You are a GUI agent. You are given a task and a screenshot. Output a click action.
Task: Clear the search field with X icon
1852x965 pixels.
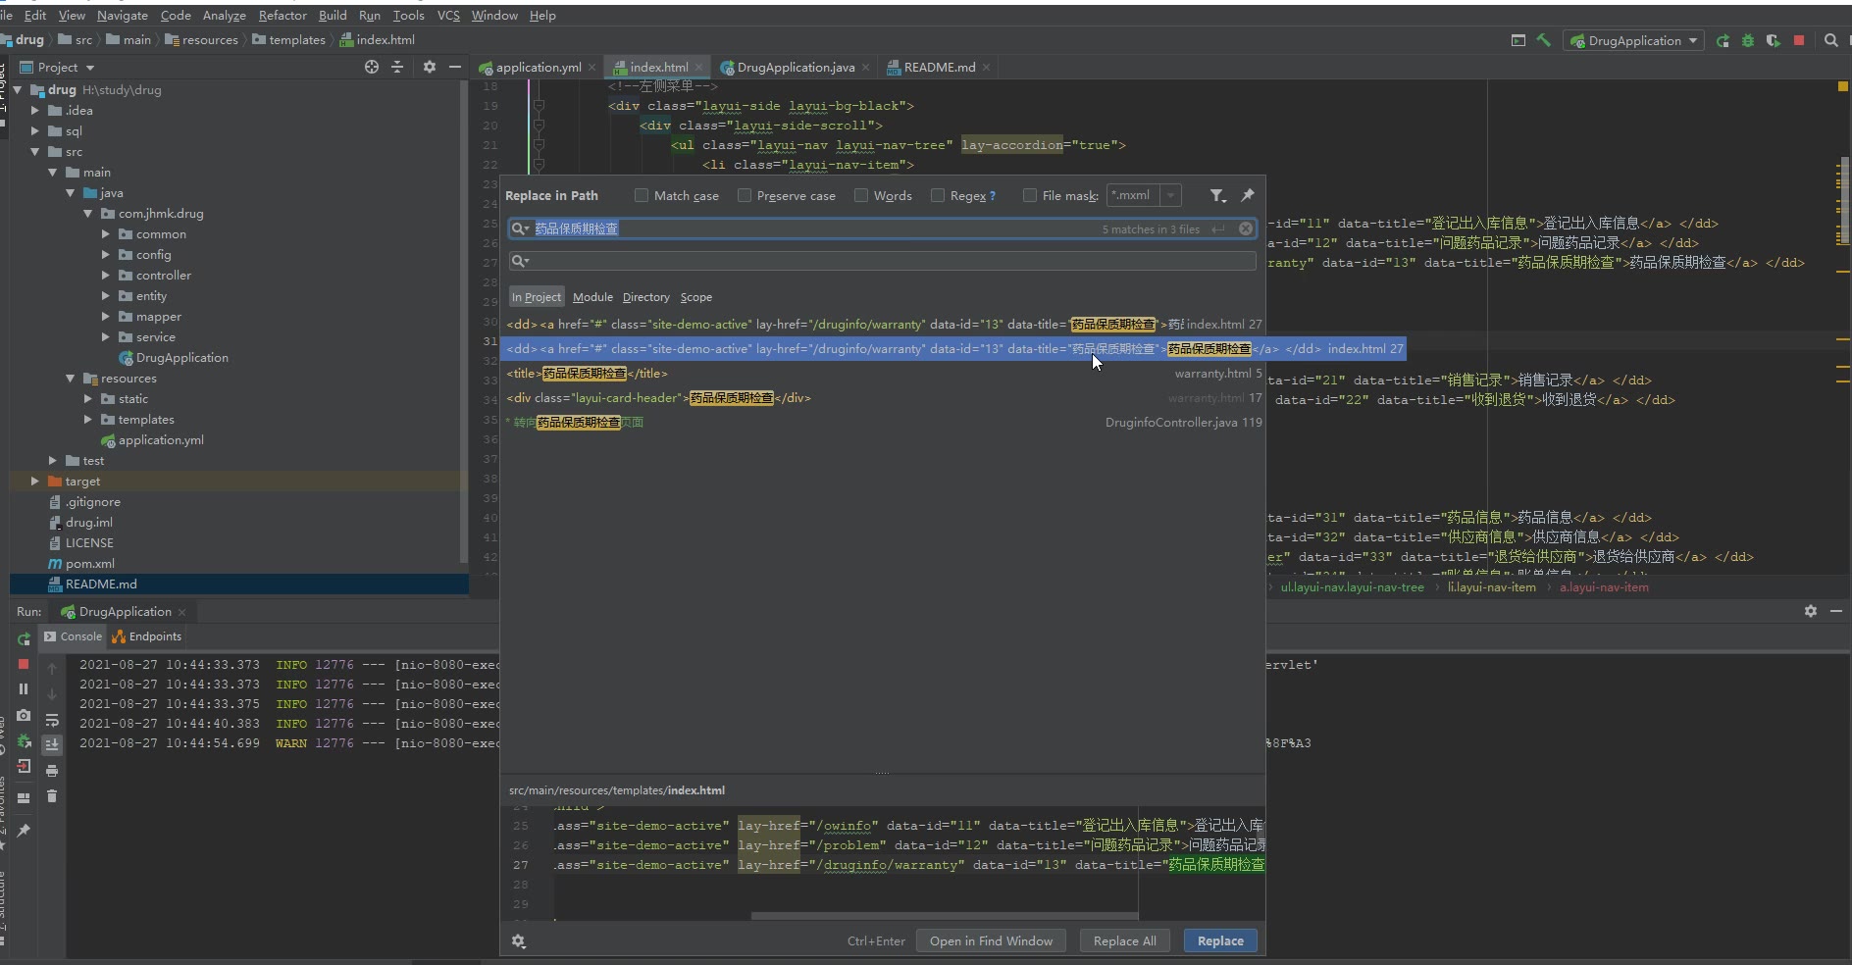coord(1246,229)
